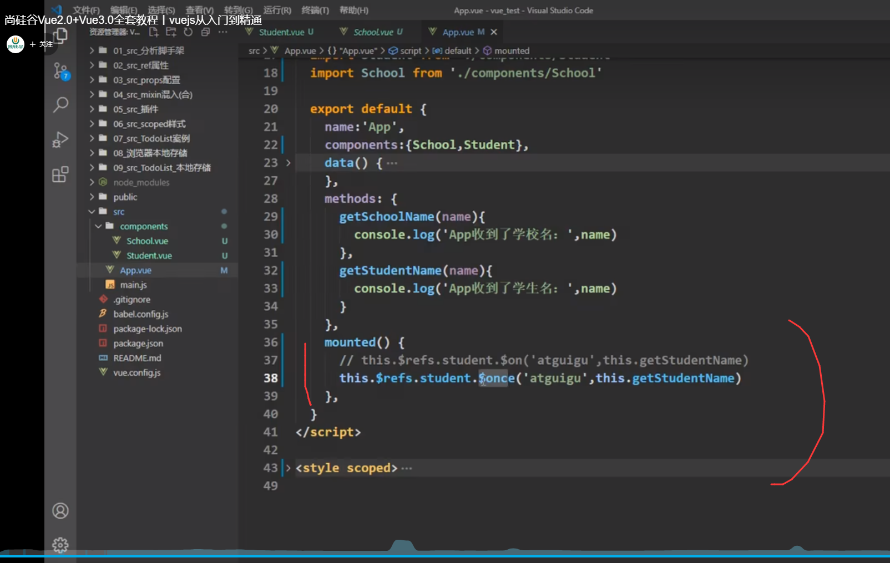Screen dimensions: 890x563
Task: Switch to the Student.vue tab
Action: click(281, 32)
